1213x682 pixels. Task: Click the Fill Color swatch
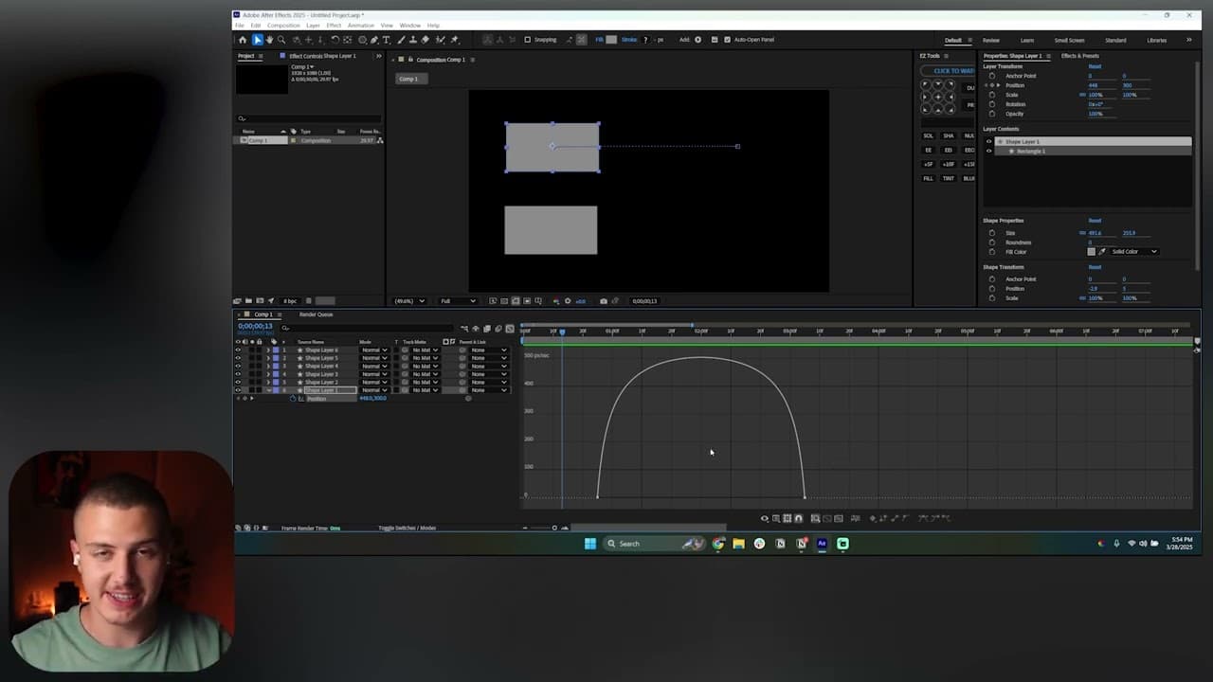1092,251
